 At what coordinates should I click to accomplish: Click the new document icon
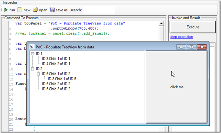20,10
